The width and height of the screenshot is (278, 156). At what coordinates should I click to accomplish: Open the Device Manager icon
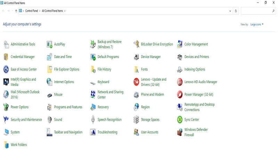(x=136, y=57)
